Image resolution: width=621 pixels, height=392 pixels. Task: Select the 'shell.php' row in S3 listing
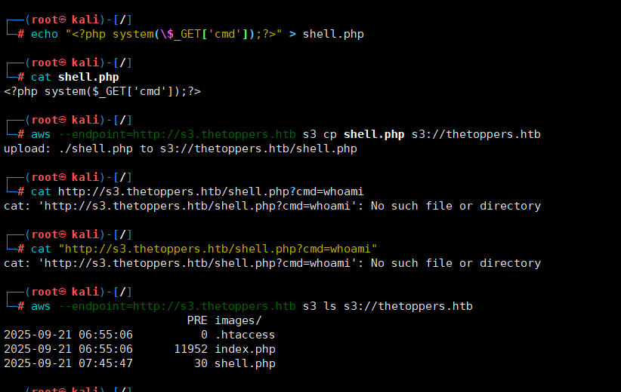point(140,363)
